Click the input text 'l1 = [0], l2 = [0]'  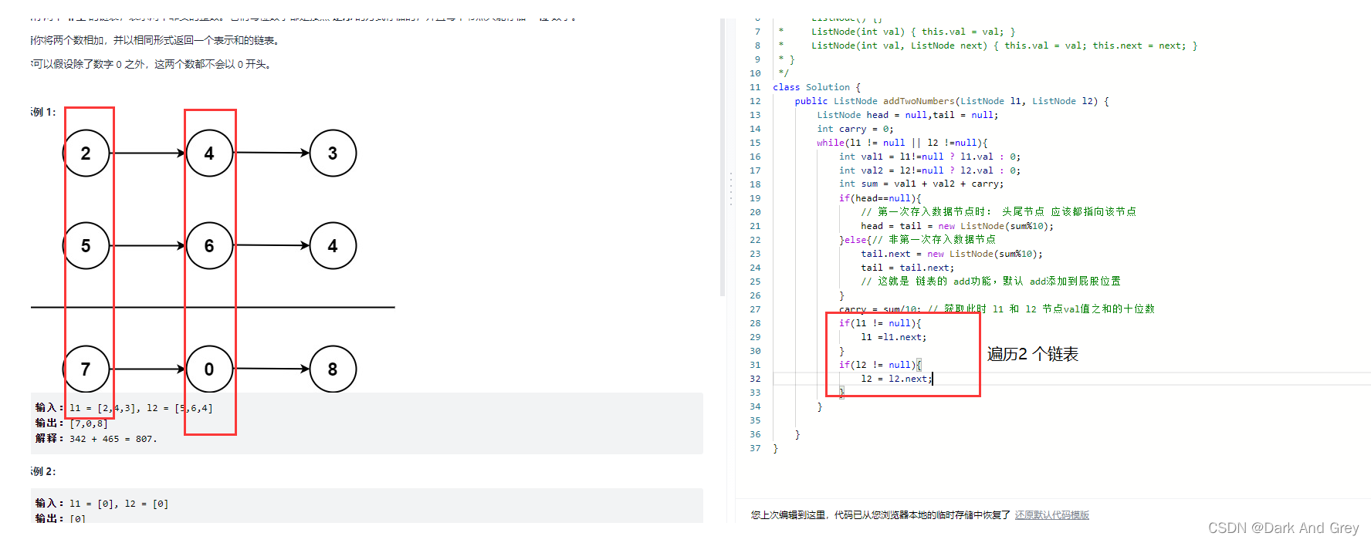coord(119,504)
